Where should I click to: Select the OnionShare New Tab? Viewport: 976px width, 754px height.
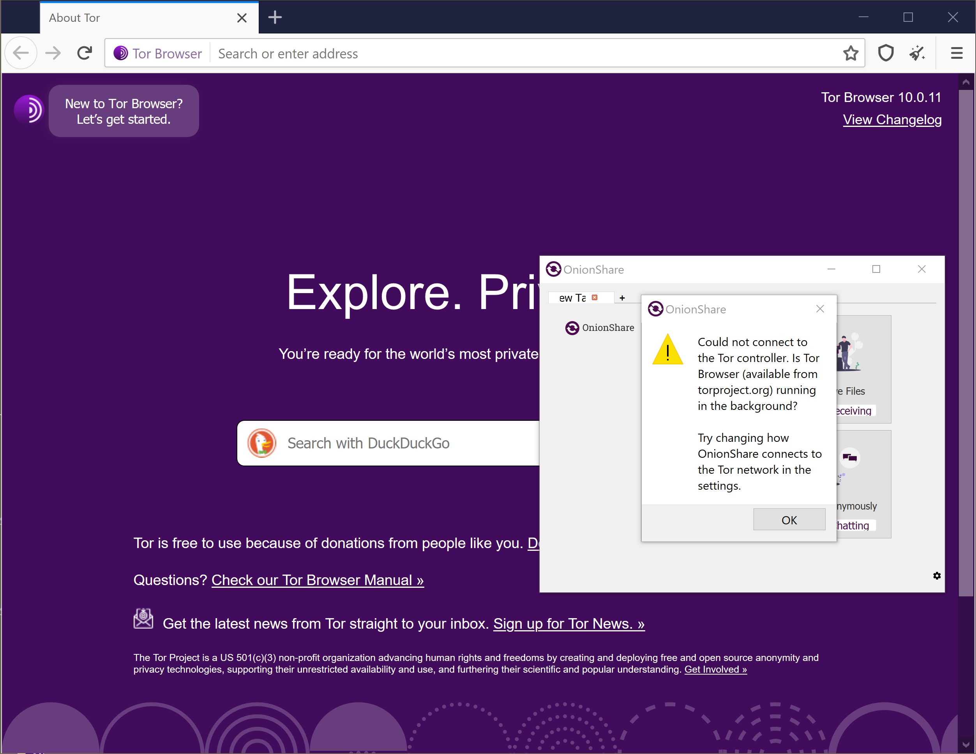(x=572, y=297)
